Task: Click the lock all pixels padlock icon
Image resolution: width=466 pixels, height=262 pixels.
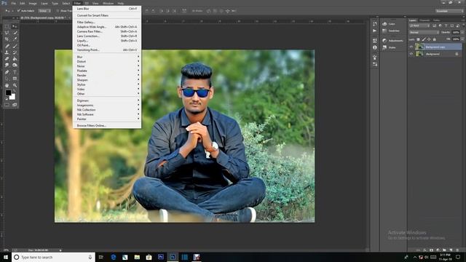Action: [x=435, y=39]
